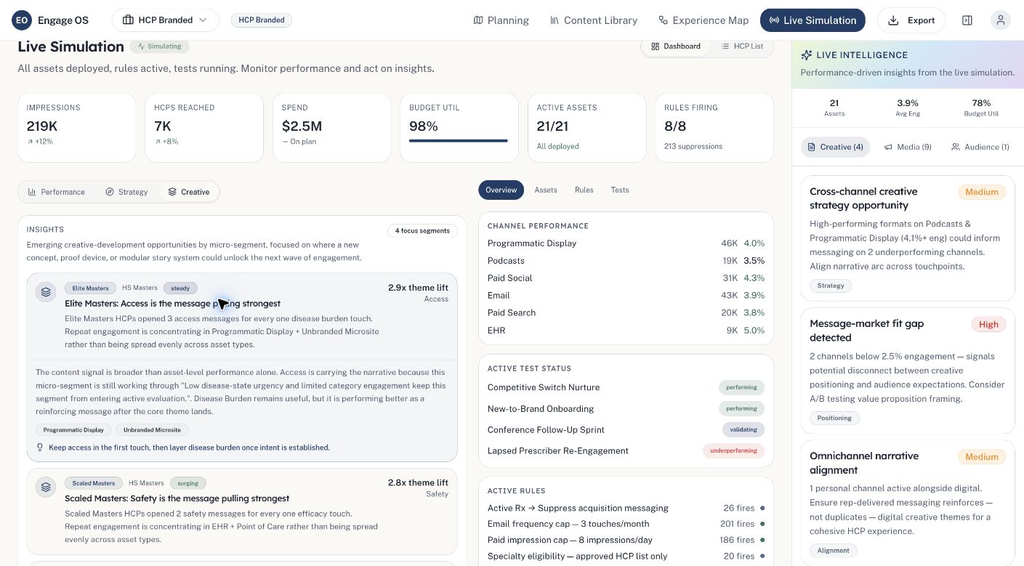Click the layers icon on Scaled Masters card

click(46, 487)
